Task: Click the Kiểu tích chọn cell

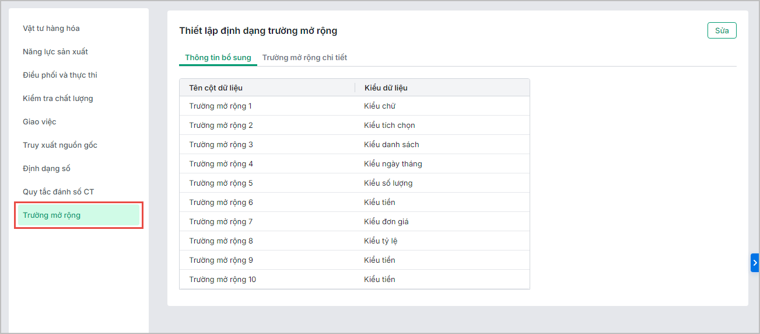Action: tap(390, 125)
